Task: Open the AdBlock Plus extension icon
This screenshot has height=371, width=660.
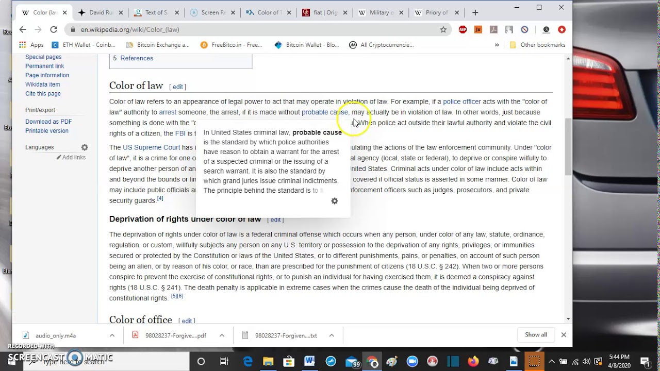Action: [463, 29]
